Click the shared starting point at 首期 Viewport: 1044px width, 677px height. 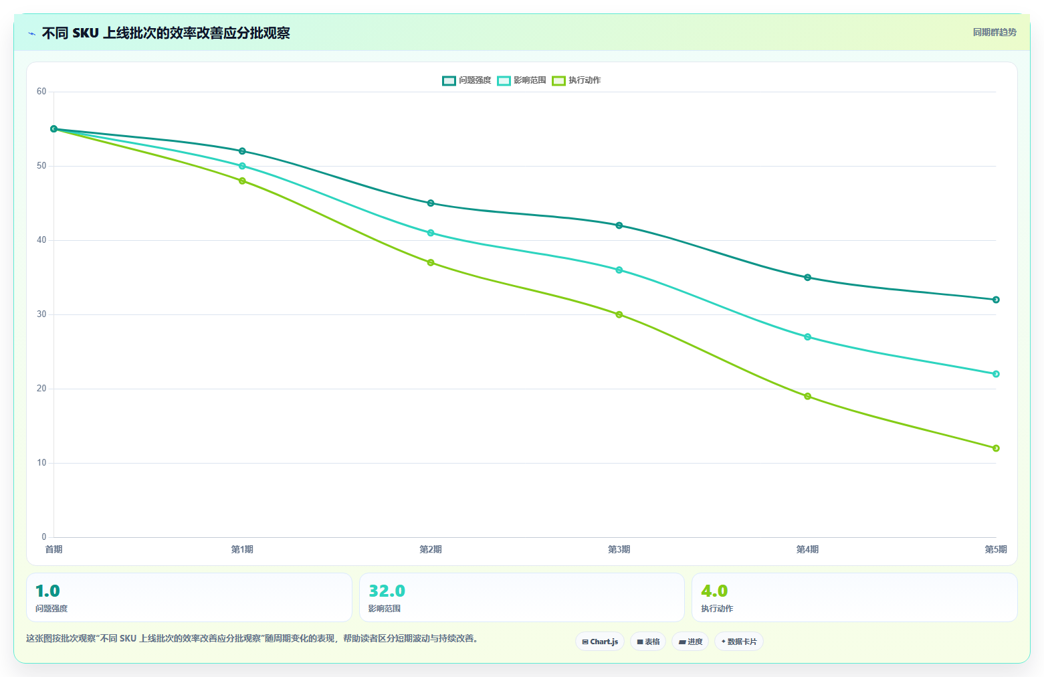[54, 129]
